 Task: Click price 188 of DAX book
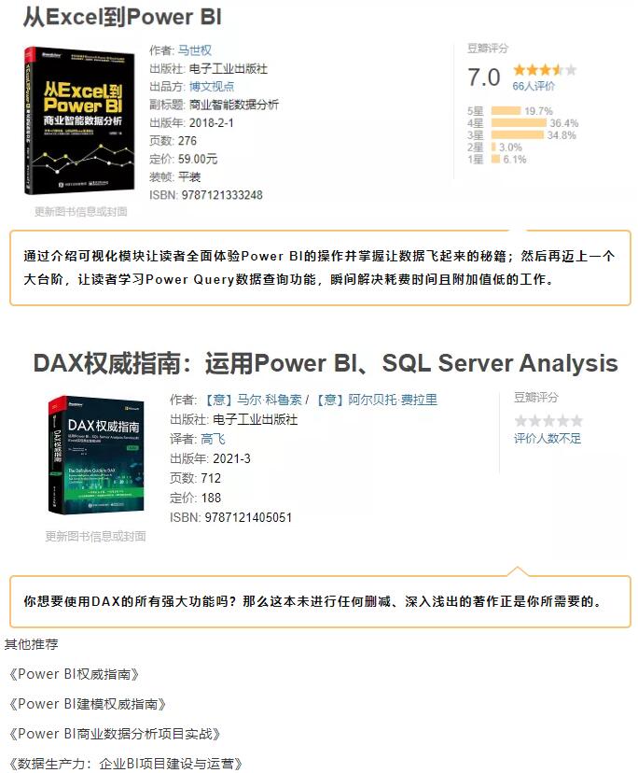coord(211,498)
